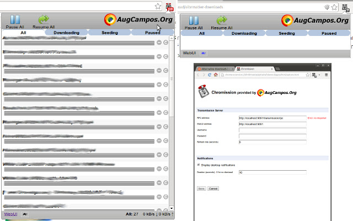Open dropdown arrow beside options window extension icon

[x=319, y=75]
